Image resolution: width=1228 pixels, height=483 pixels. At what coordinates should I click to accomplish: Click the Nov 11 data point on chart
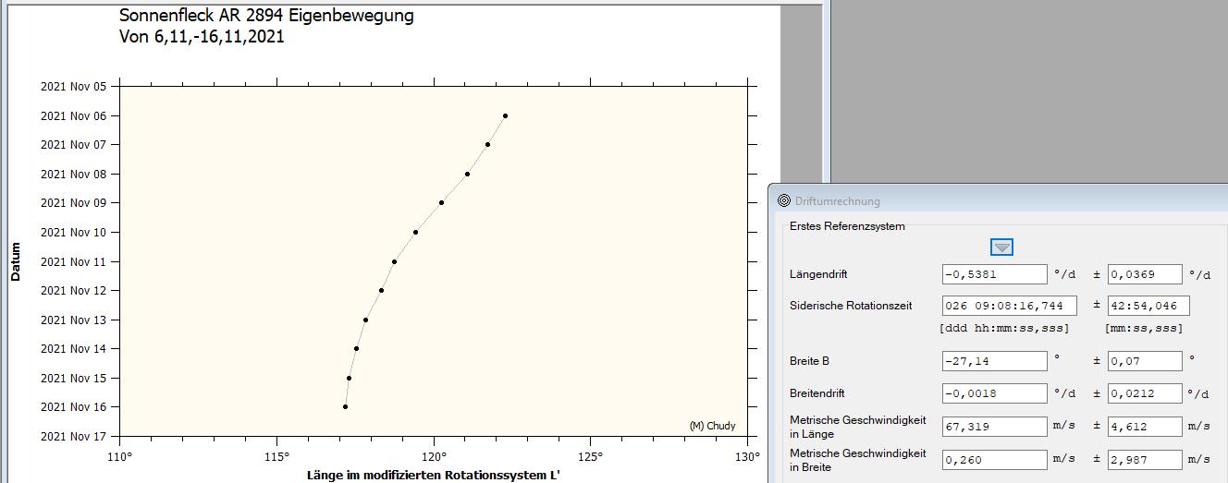394,261
